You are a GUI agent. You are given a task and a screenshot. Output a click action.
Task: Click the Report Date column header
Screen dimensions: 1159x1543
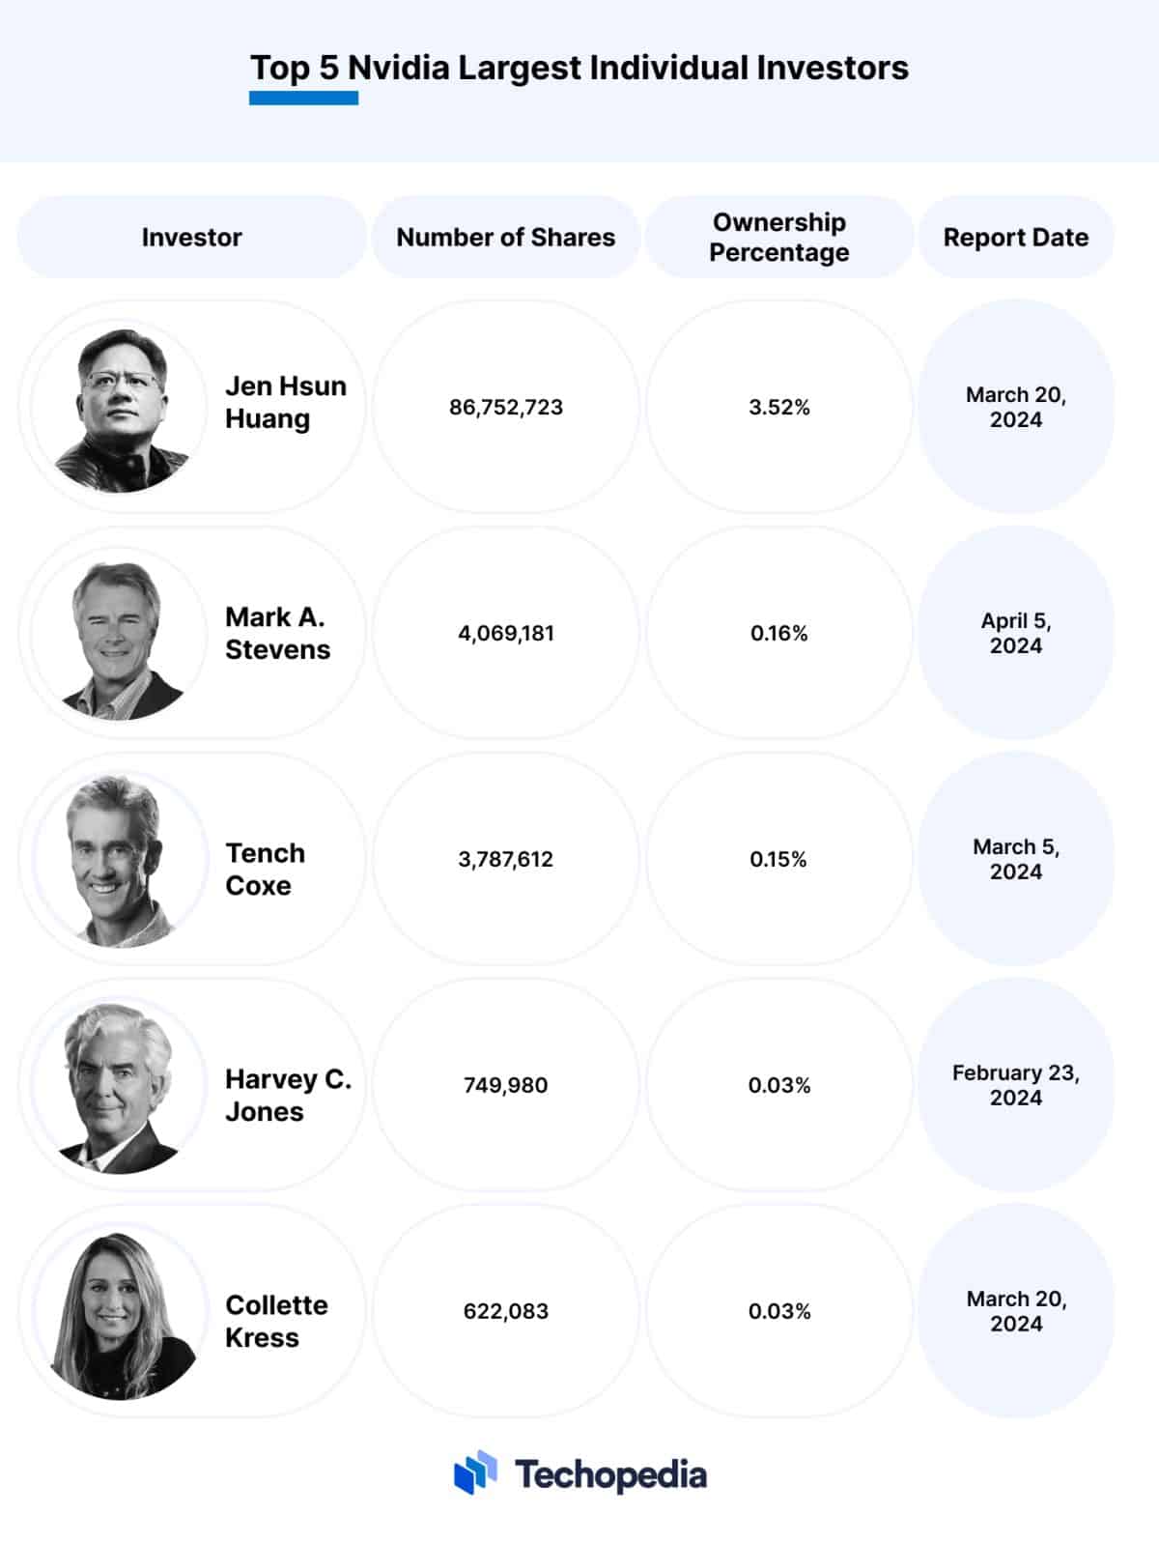coord(1016,237)
